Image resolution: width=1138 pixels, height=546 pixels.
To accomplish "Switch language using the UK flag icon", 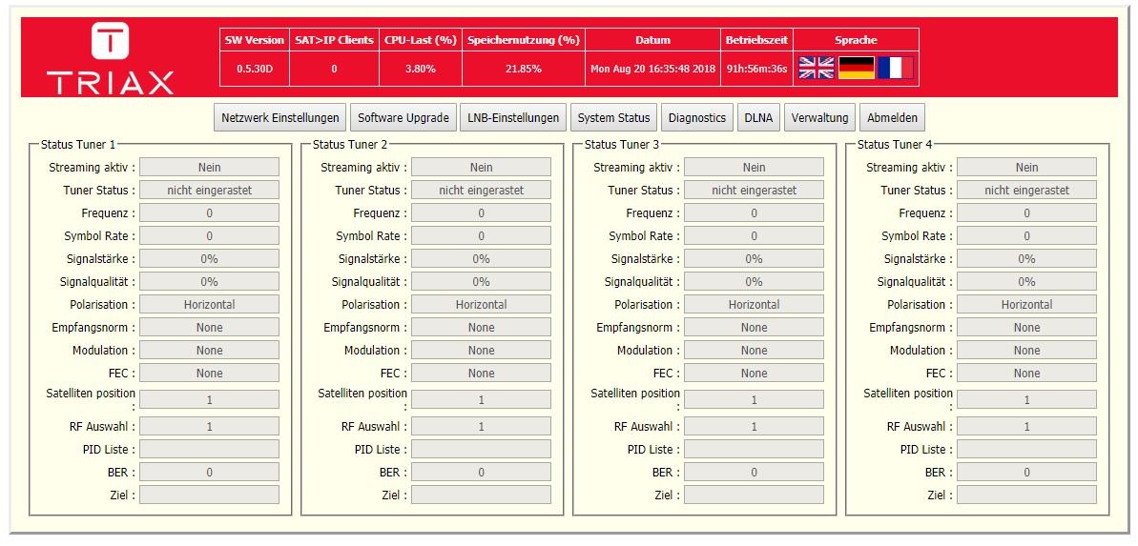I will point(817,69).
